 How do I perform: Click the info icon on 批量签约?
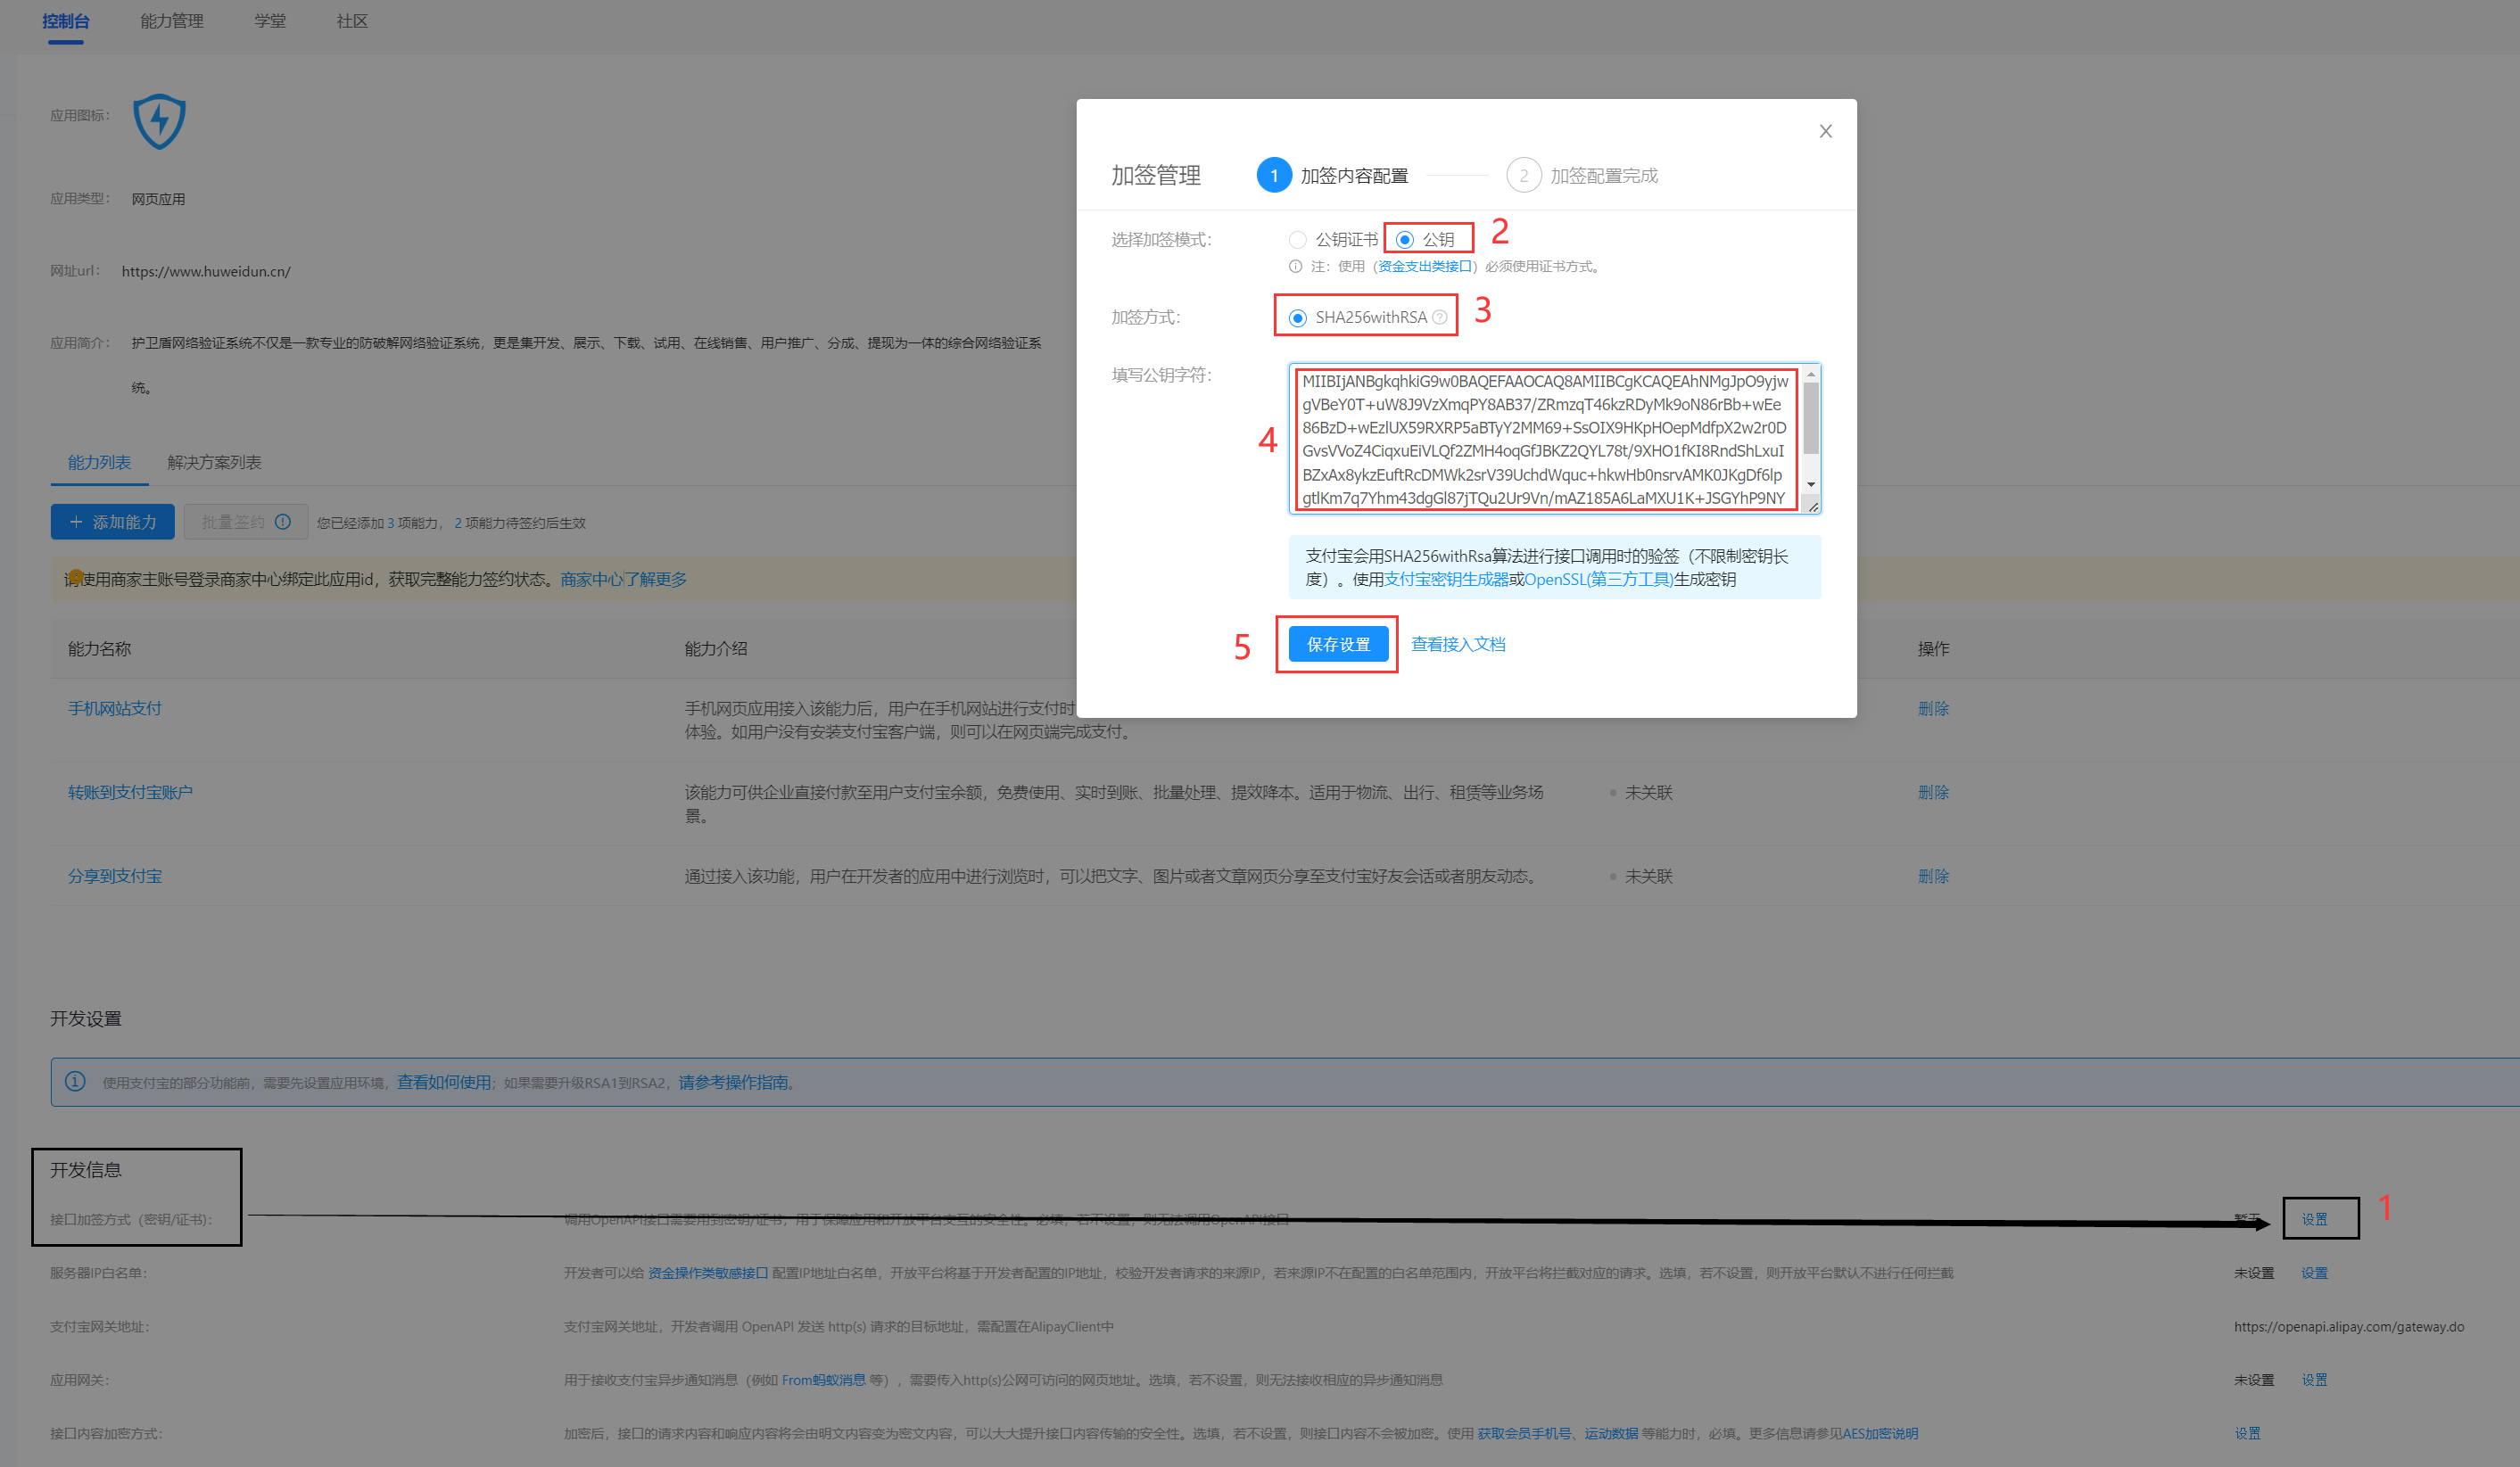pyautogui.click(x=283, y=522)
